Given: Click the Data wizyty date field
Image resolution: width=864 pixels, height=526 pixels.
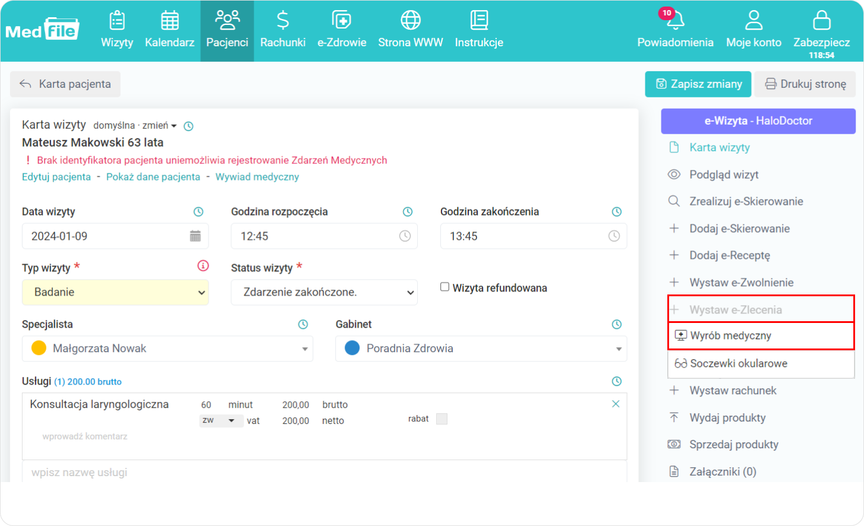Looking at the screenshot, I should (x=115, y=236).
